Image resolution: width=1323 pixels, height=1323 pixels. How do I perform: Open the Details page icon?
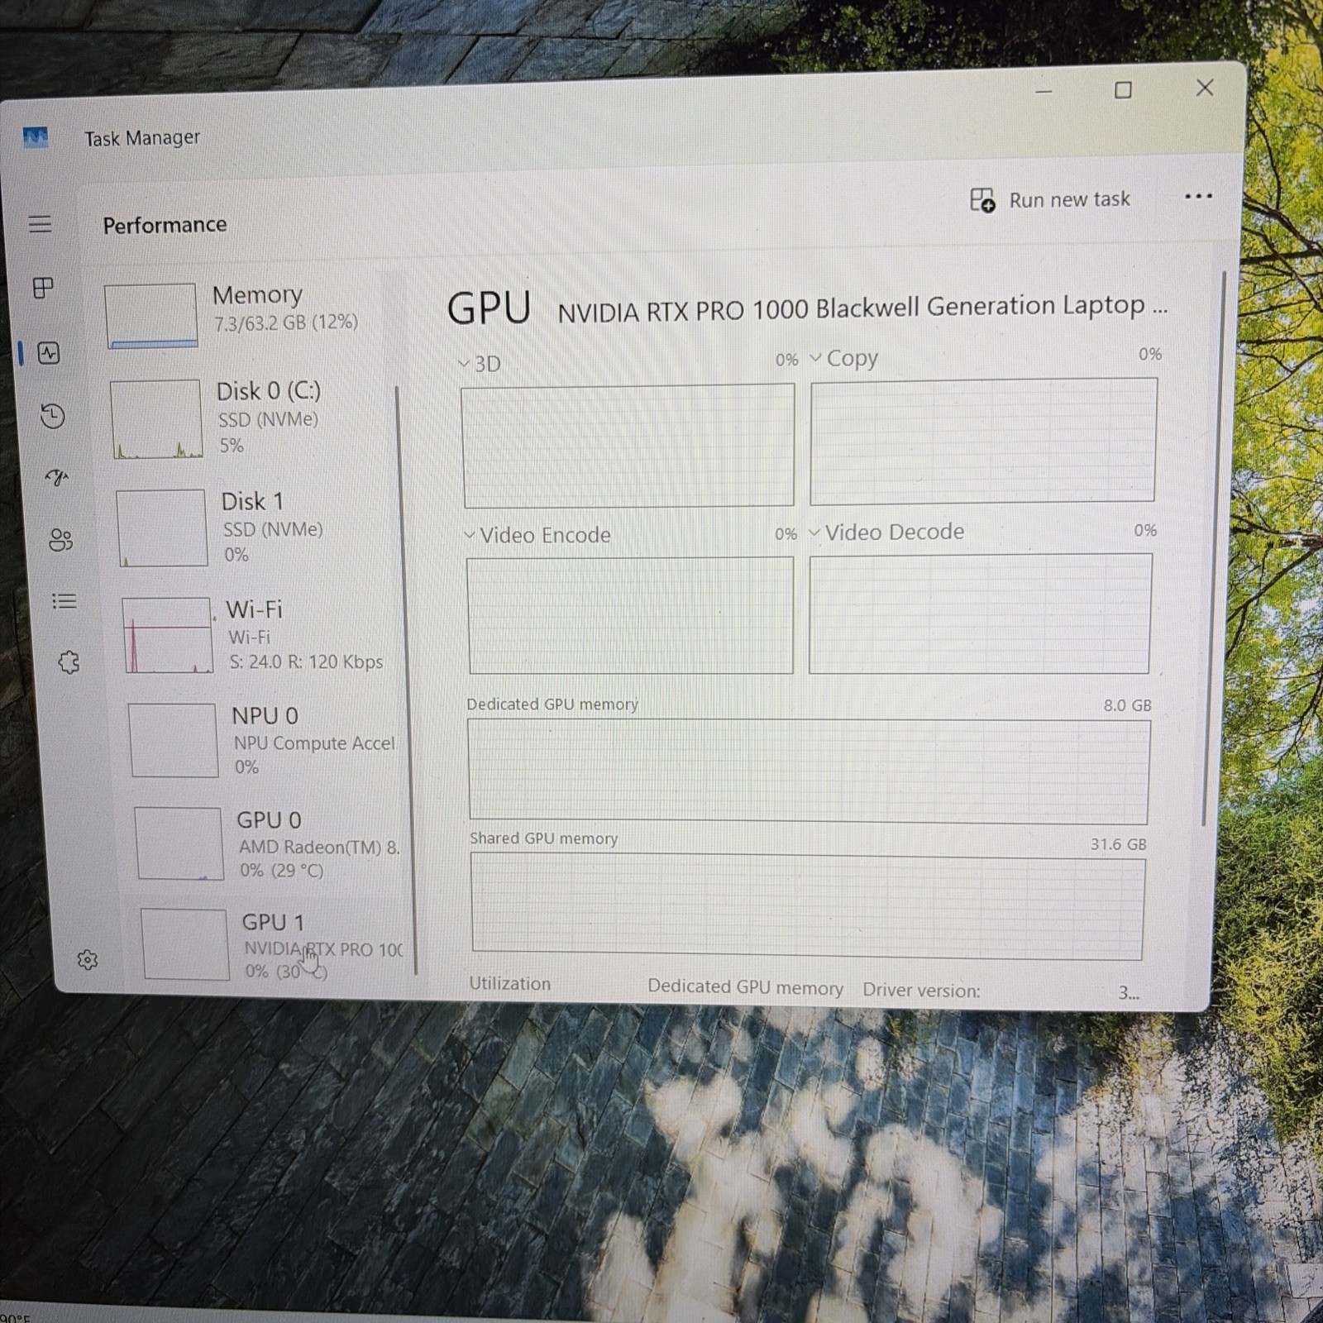pyautogui.click(x=64, y=601)
